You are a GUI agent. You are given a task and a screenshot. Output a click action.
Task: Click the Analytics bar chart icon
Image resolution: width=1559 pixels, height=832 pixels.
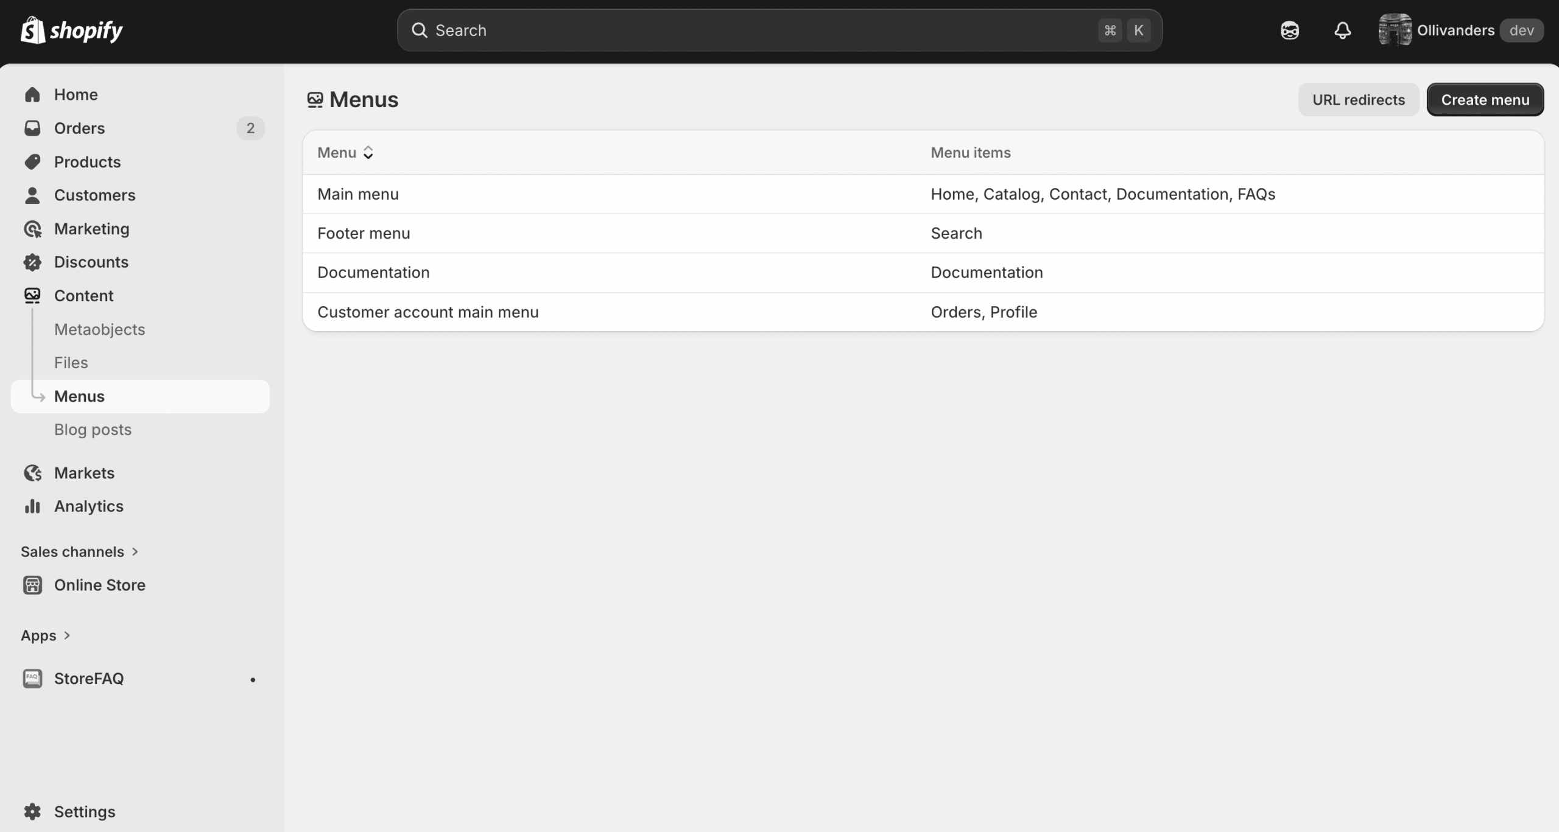coord(32,506)
